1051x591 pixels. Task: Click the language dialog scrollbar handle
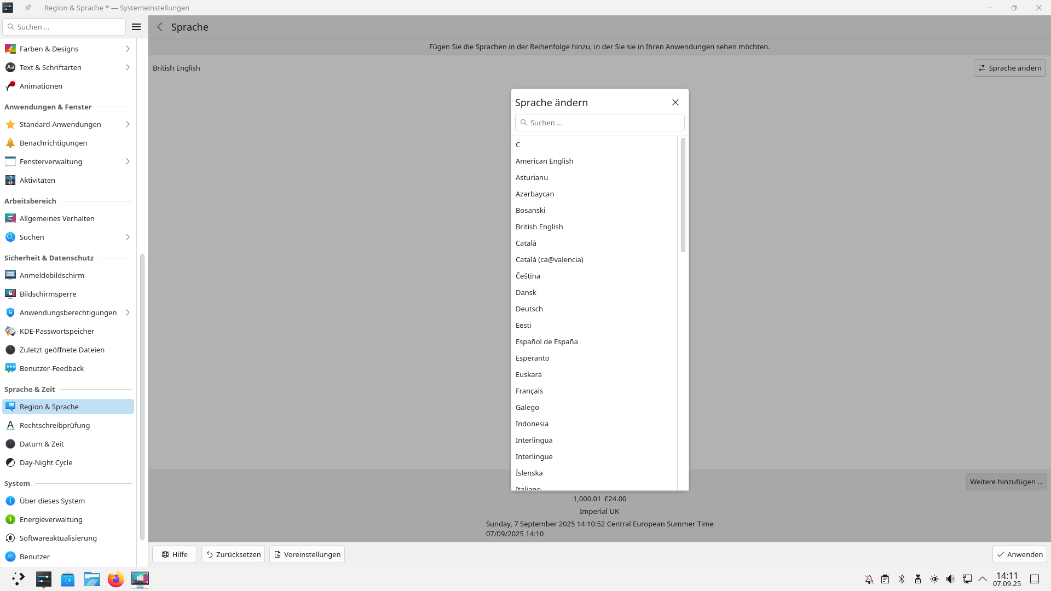click(683, 195)
